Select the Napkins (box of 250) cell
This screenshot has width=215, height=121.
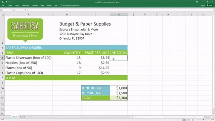click(29, 63)
